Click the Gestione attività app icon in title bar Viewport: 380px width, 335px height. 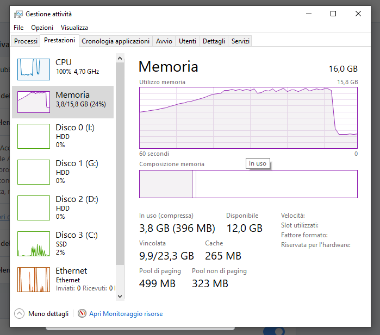(18, 14)
